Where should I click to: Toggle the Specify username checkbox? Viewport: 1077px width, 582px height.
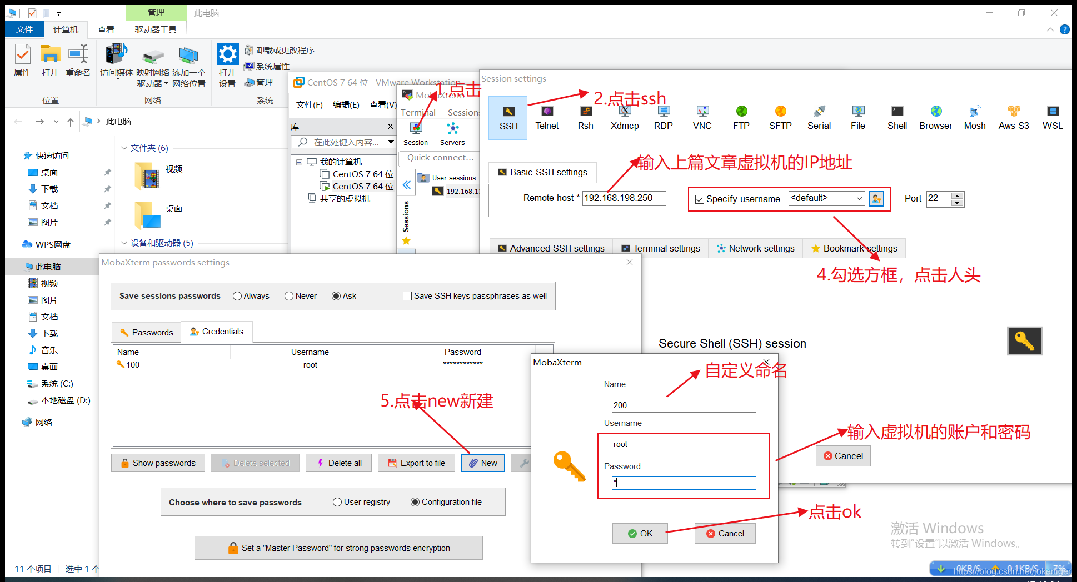click(700, 199)
